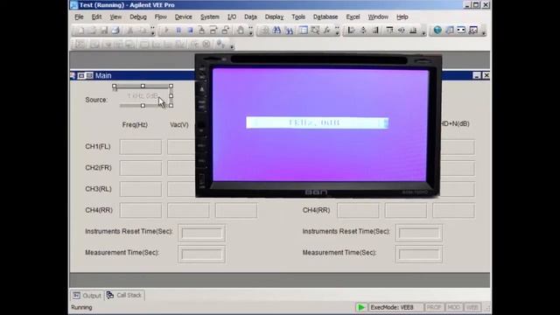Switch to the Call Stack tab
This screenshot has width=560, height=315.
(x=124, y=296)
